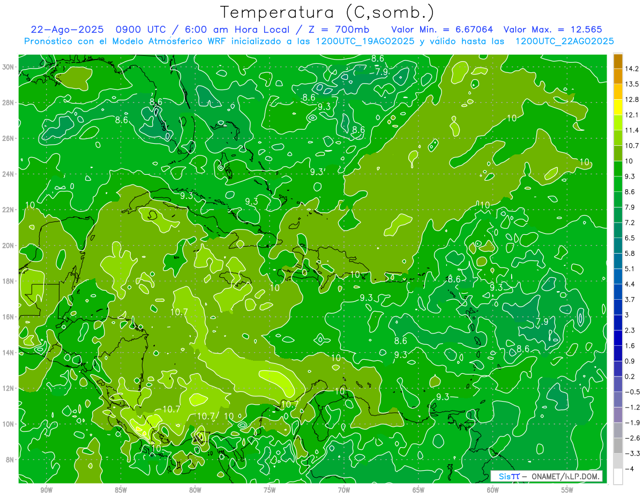This screenshot has width=643, height=497.
Task: Click the 12.1 legend label
Action: tap(632, 115)
